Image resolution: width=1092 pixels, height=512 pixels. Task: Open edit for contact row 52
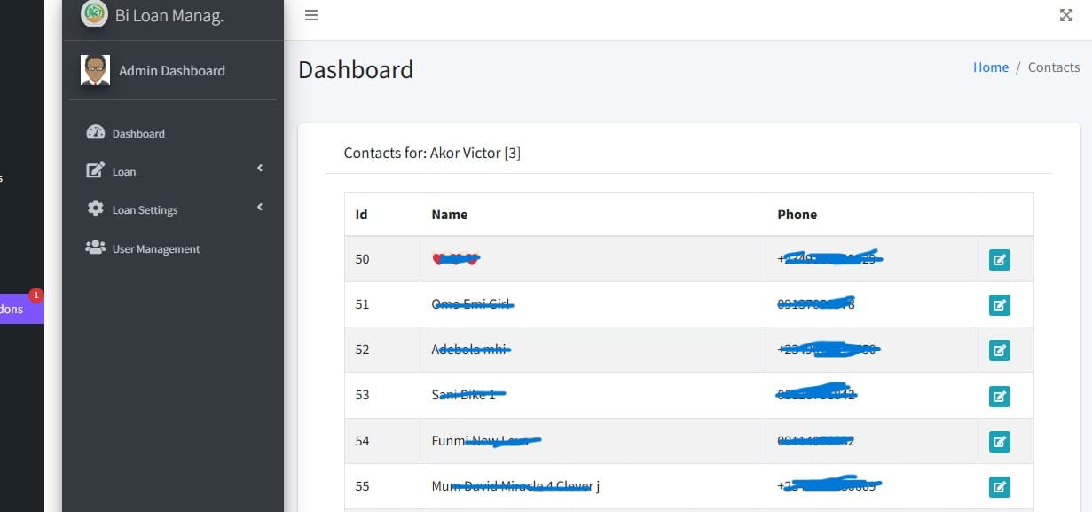coord(999,351)
